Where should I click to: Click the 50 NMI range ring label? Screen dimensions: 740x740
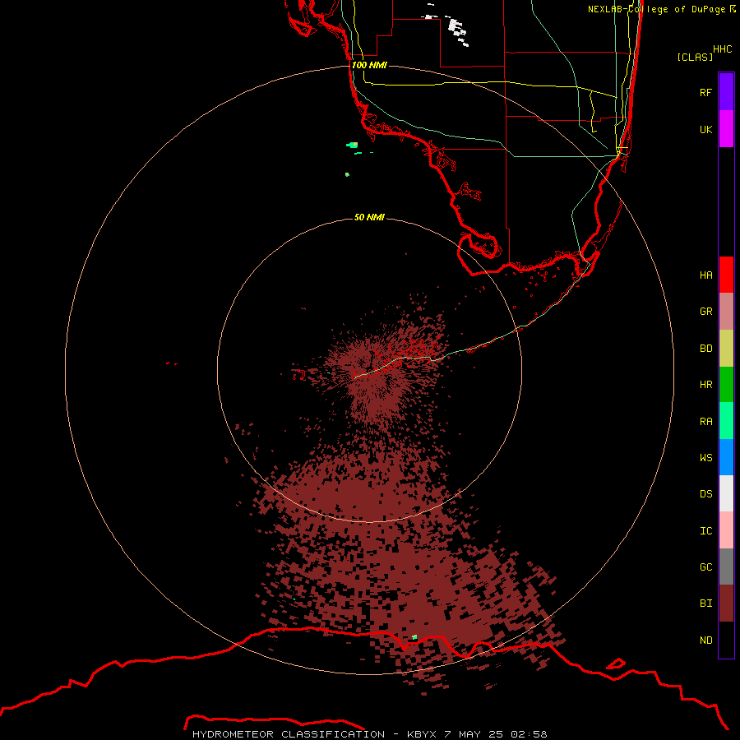[x=369, y=217]
